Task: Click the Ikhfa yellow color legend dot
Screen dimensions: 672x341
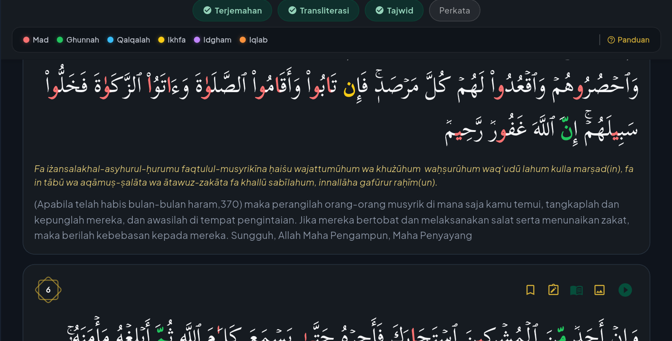Action: (161, 40)
